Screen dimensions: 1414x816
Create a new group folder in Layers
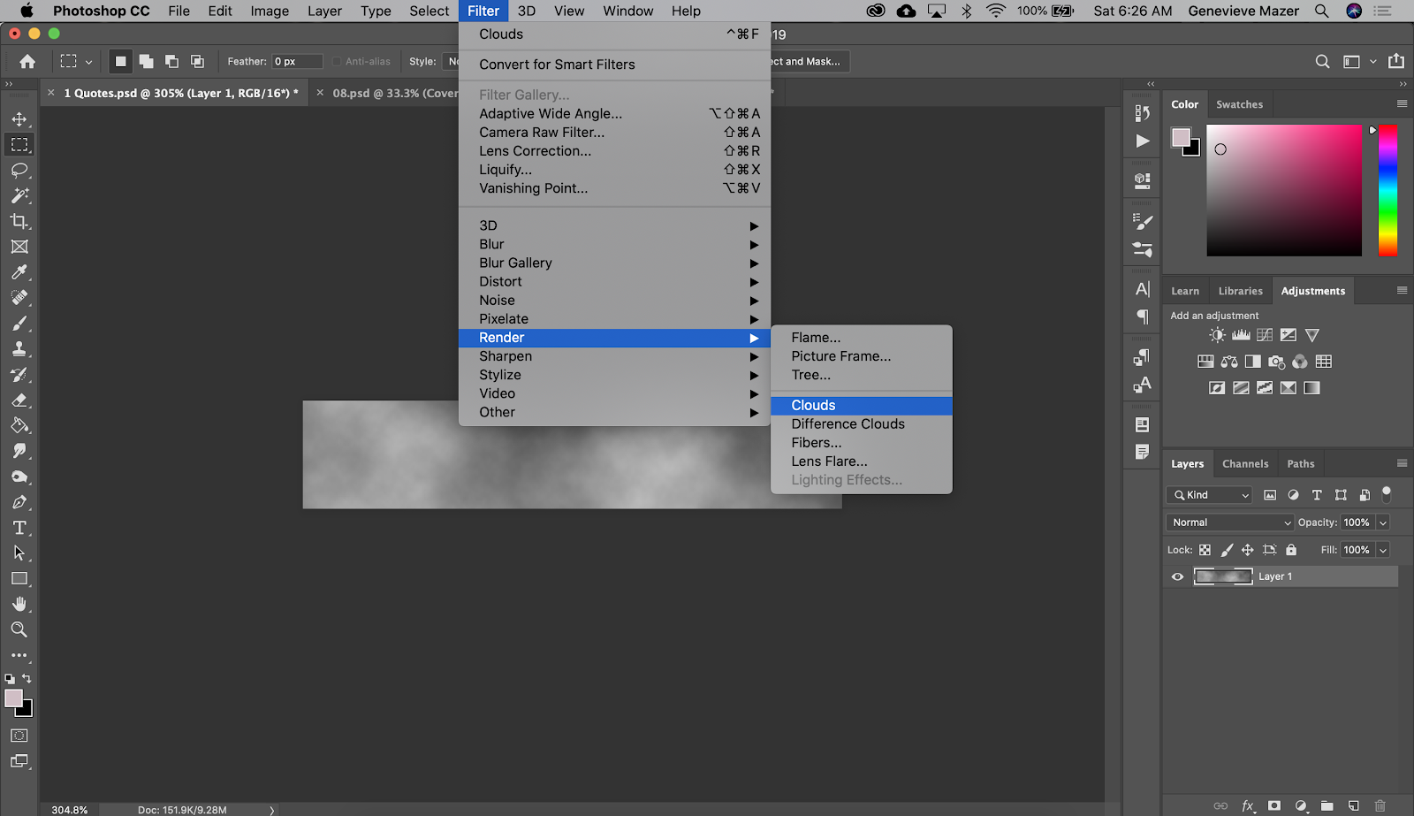(1327, 805)
